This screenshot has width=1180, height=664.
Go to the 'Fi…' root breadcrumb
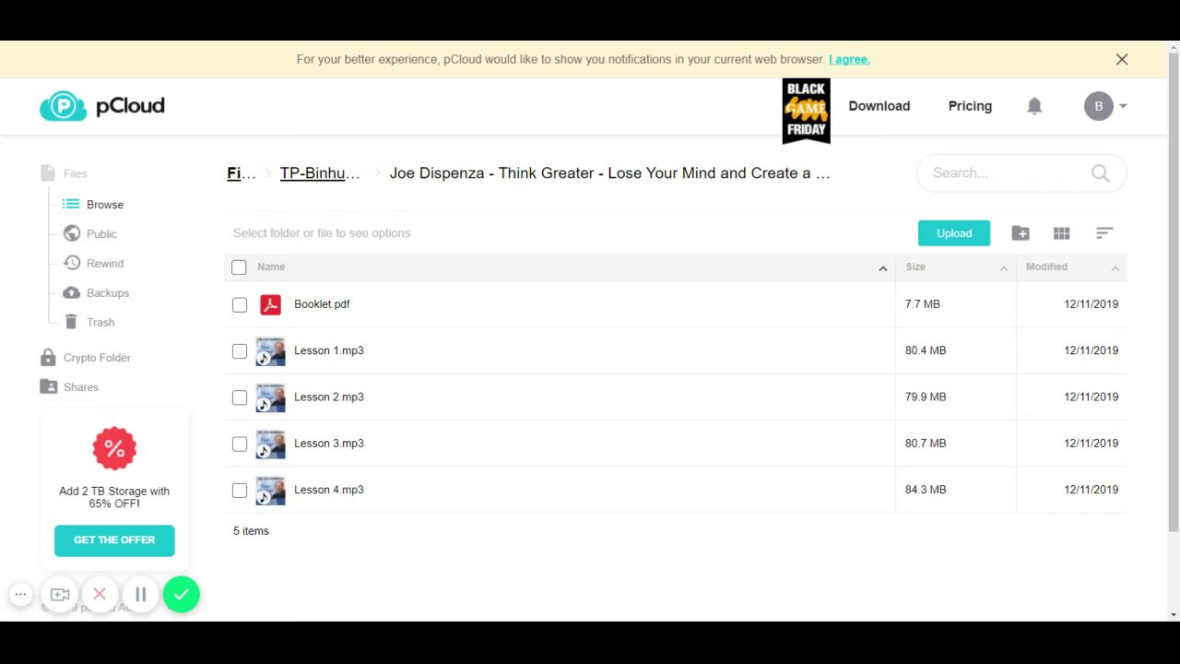[242, 172]
